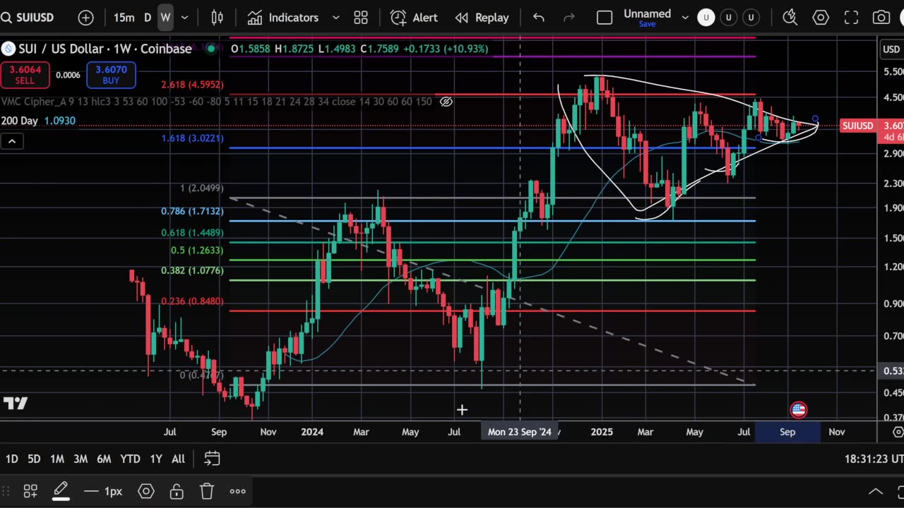Add a symbol to compare

[x=85, y=18]
